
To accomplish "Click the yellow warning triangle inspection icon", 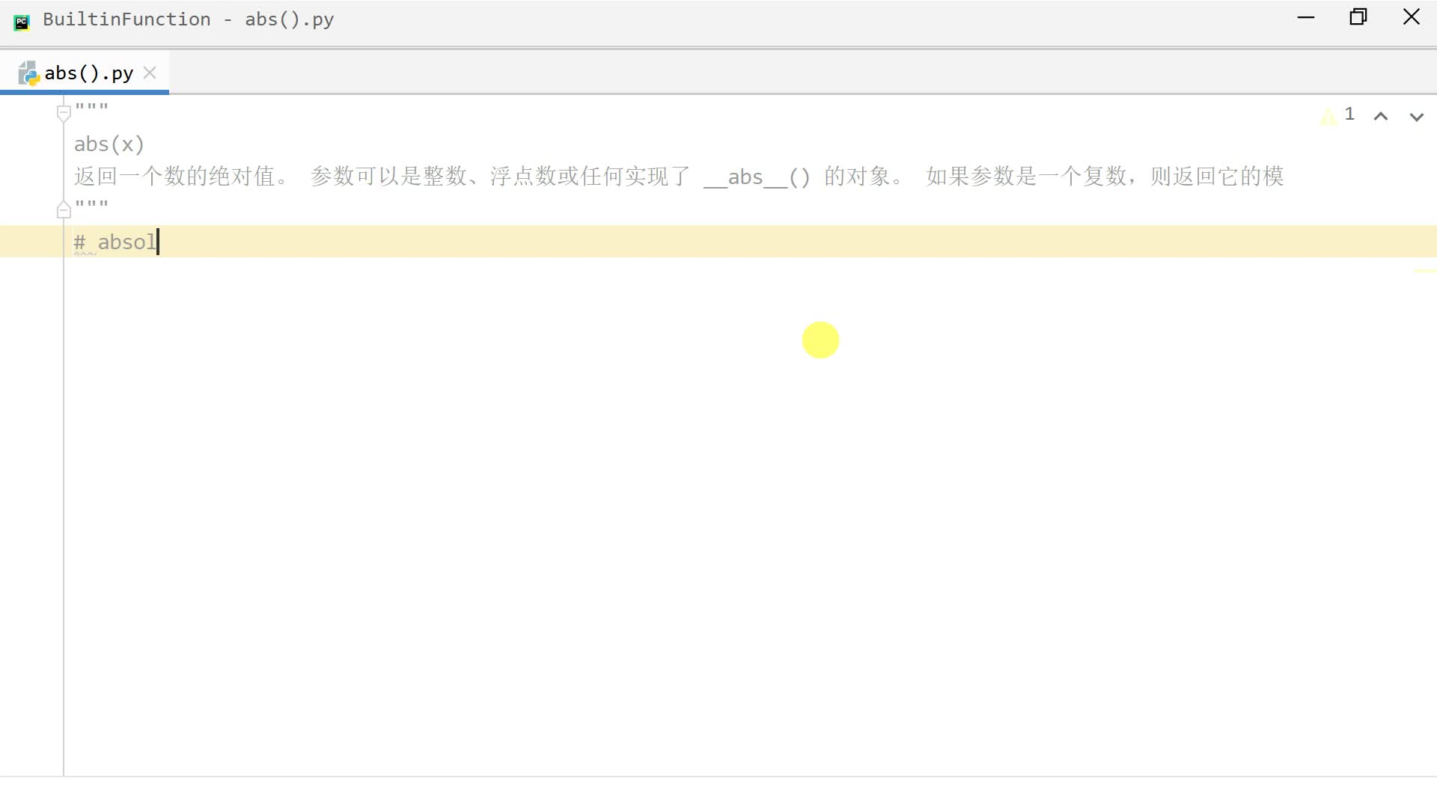I will [1328, 116].
